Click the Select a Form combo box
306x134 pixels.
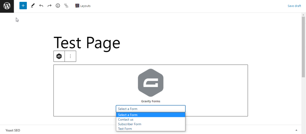tap(151, 109)
